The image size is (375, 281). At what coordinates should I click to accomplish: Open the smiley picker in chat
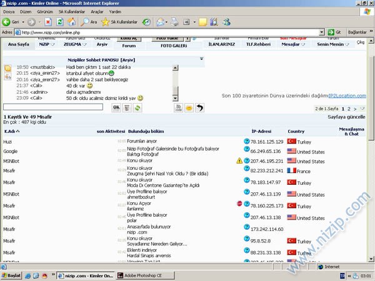(189, 108)
